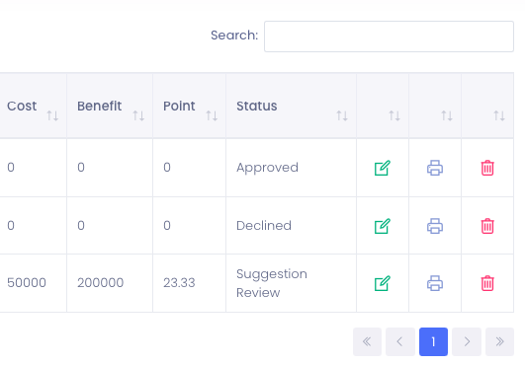Screen dimensions: 525x366
Task: Delete the Declined row entry
Action: pyautogui.click(x=487, y=226)
